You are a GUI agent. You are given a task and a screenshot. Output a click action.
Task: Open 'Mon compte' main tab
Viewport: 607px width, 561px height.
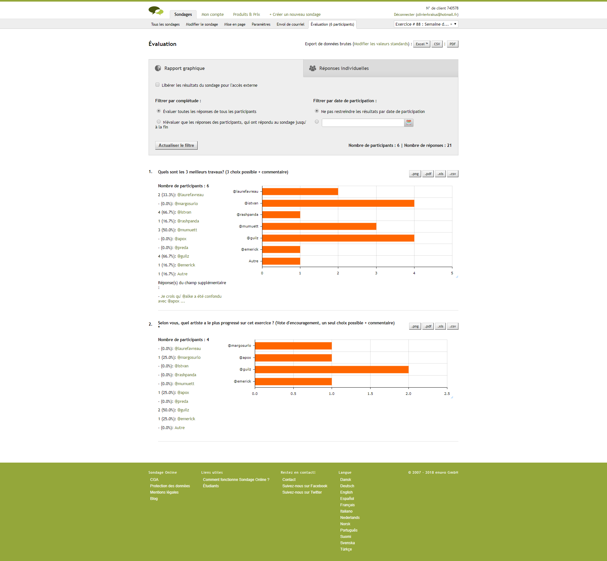coord(212,15)
